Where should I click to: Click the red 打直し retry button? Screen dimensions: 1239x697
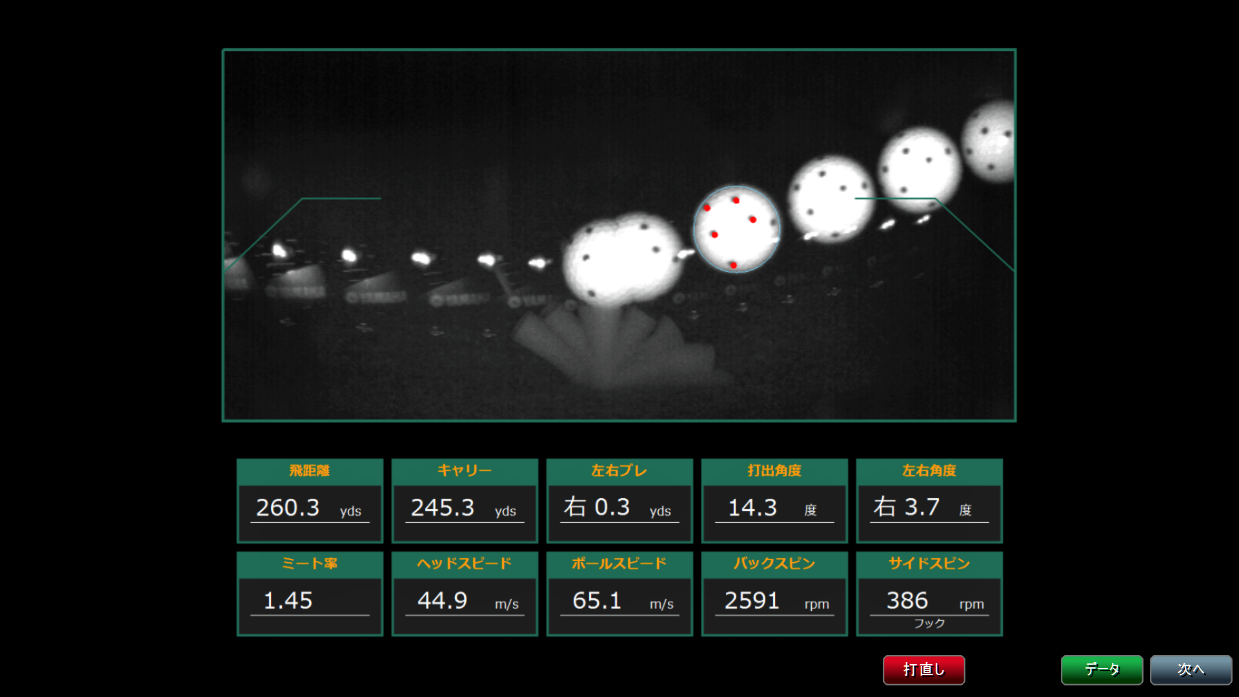(923, 670)
